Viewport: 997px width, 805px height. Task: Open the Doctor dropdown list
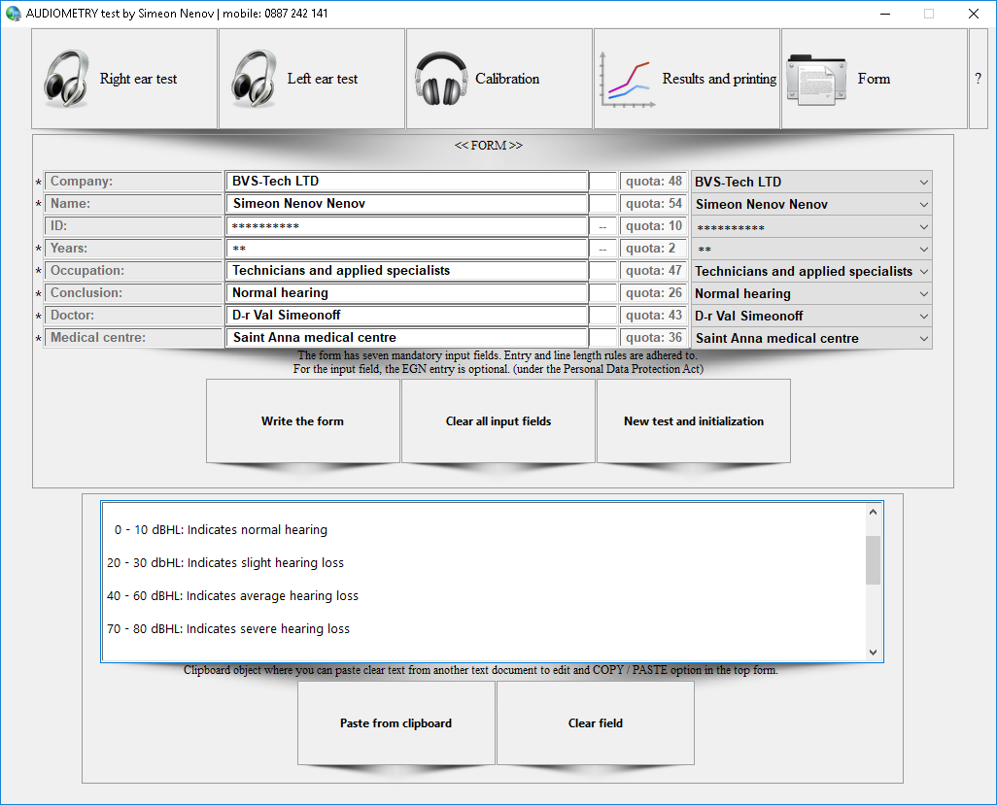(x=922, y=316)
